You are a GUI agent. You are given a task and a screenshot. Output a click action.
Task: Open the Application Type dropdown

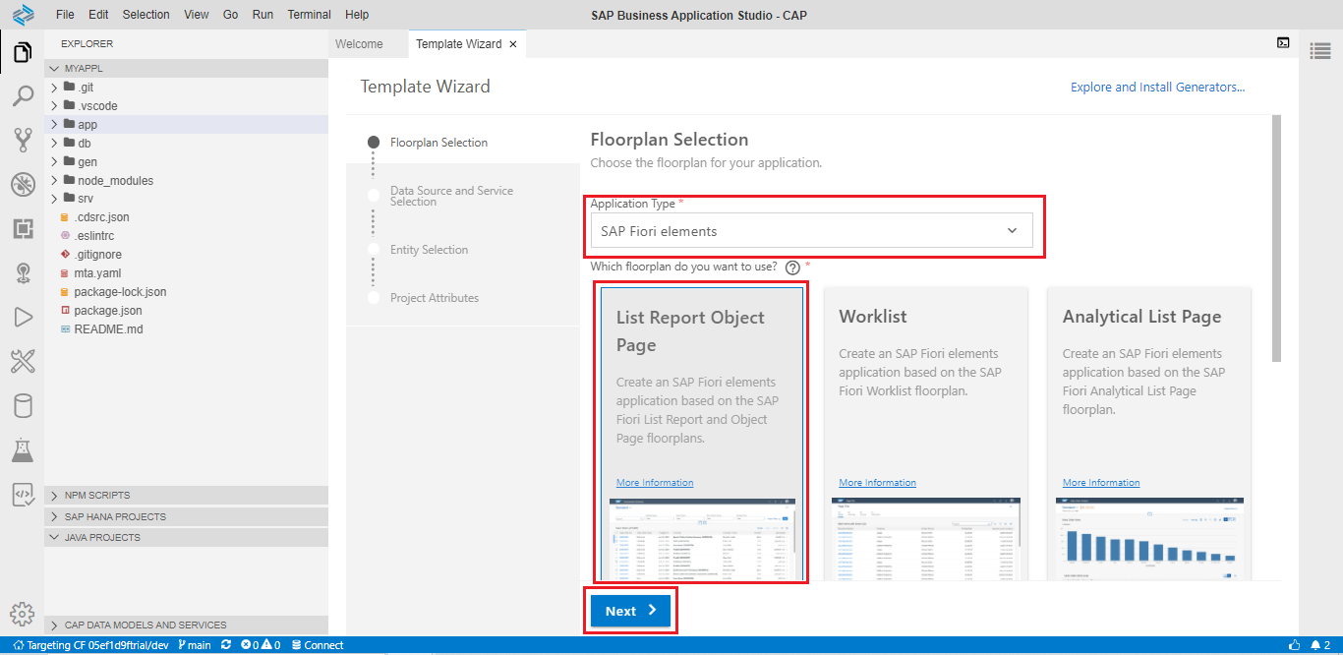[811, 231]
